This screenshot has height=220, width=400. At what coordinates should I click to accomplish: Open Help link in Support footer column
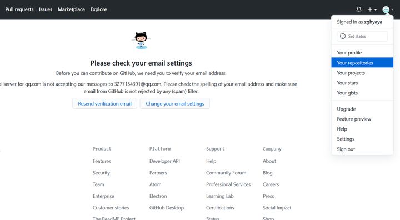(x=211, y=161)
